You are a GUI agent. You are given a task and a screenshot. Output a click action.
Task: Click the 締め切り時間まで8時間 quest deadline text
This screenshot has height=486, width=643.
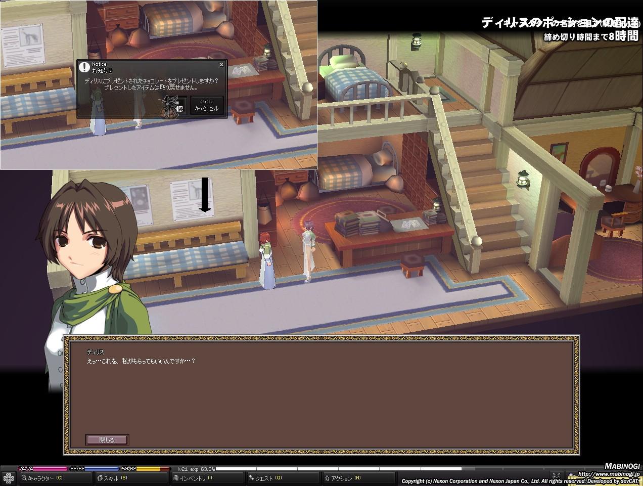point(591,36)
